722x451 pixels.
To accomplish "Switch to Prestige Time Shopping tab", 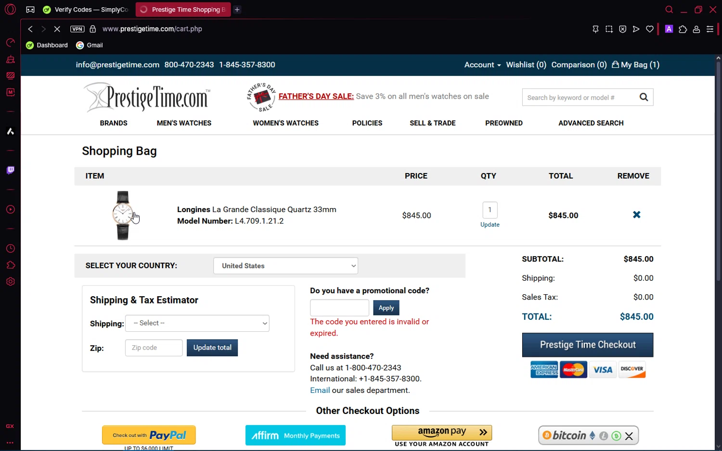I will tap(183, 10).
